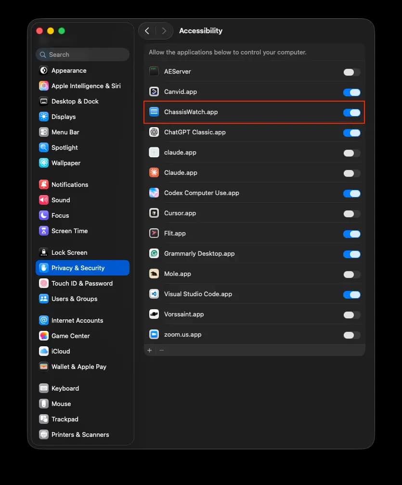
Task: Click the Notifications bell icon
Action: point(44,184)
